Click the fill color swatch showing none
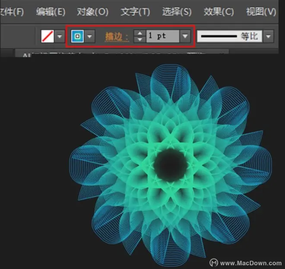The height and width of the screenshot is (269, 285). [x=47, y=36]
